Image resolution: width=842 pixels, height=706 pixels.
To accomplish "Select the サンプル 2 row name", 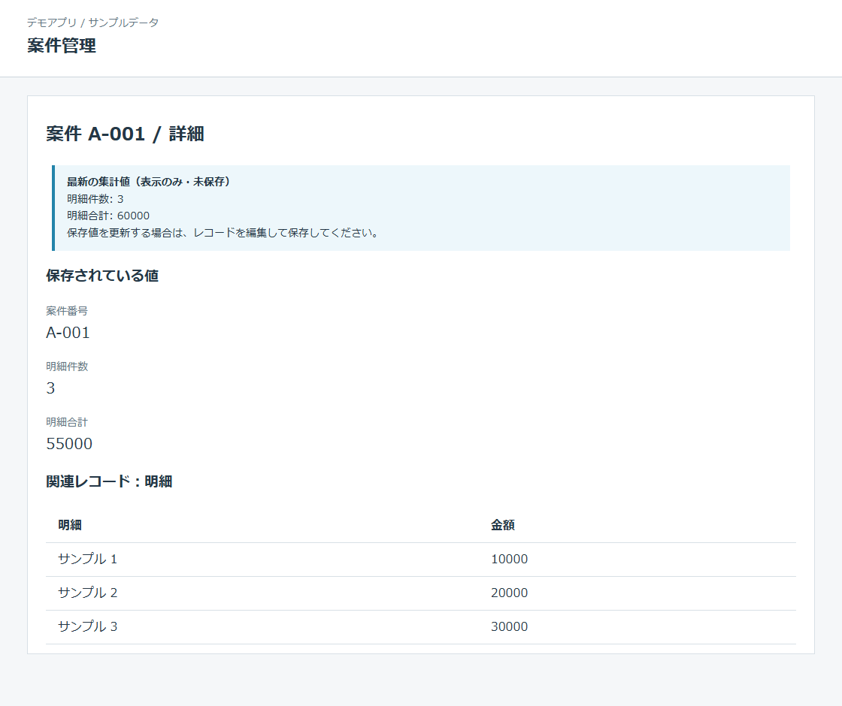I will pyautogui.click(x=87, y=593).
